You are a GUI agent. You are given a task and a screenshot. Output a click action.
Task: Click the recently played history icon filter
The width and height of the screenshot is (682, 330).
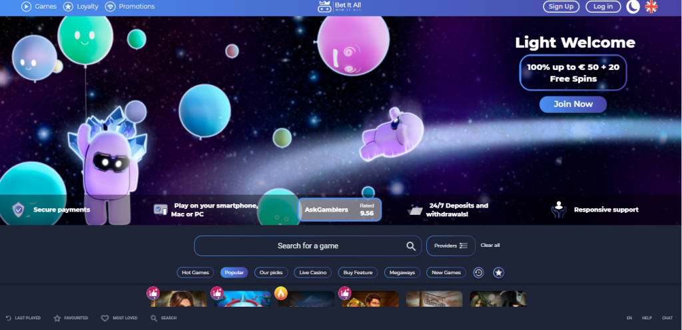(478, 273)
